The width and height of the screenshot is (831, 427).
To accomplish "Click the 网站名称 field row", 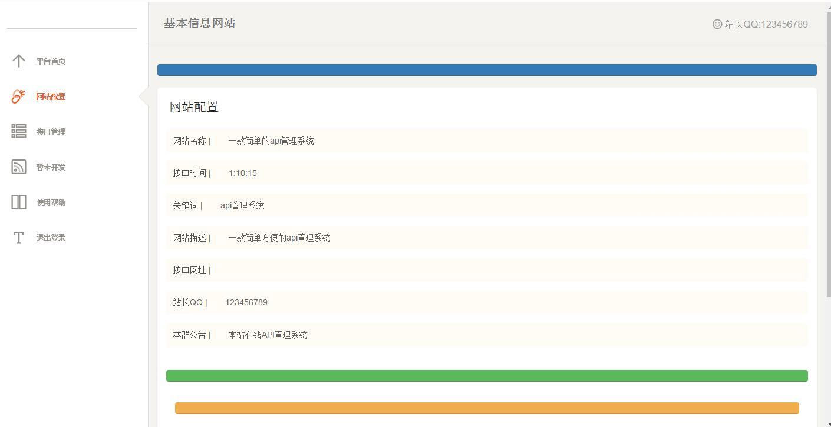I will point(486,141).
